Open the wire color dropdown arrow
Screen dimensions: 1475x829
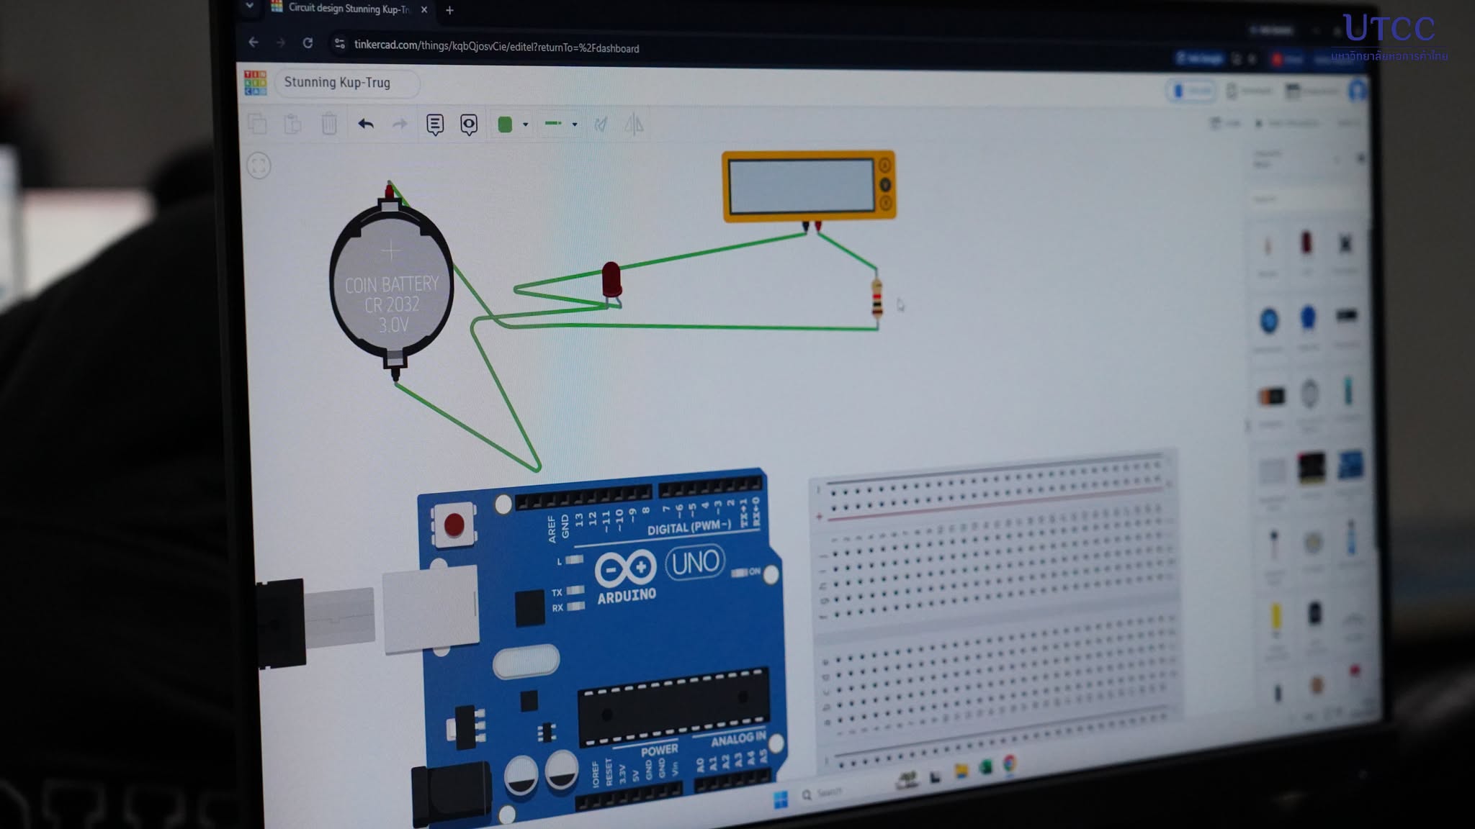click(525, 124)
